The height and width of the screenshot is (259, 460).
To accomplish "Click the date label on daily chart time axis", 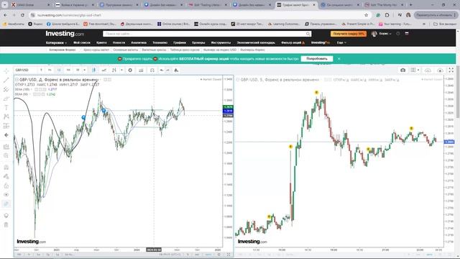I will point(154,250).
